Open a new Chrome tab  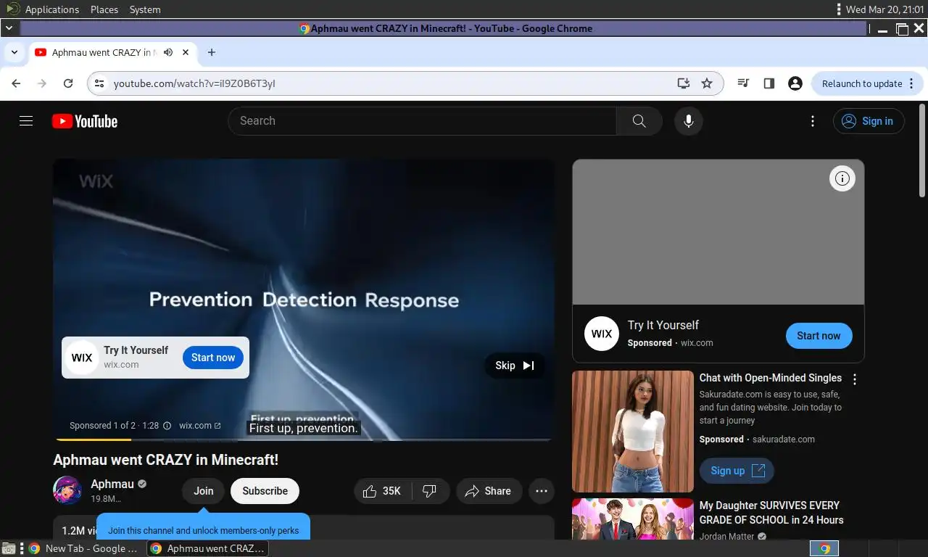tap(212, 52)
